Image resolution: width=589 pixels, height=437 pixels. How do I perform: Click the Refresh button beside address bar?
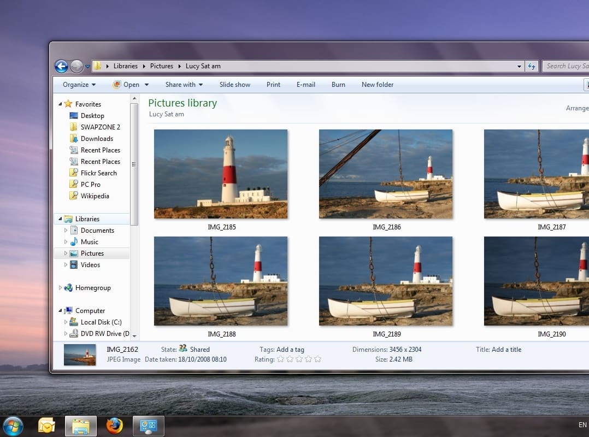point(532,66)
